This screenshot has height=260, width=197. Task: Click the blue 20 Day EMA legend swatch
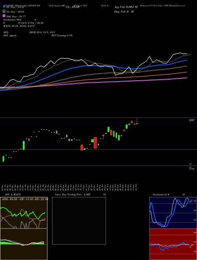click(4, 7)
